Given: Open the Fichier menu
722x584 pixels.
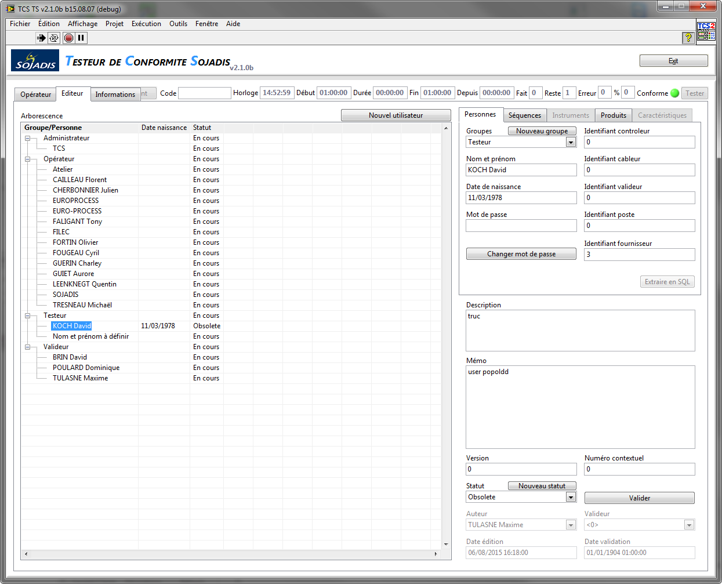Looking at the screenshot, I should click(x=20, y=24).
